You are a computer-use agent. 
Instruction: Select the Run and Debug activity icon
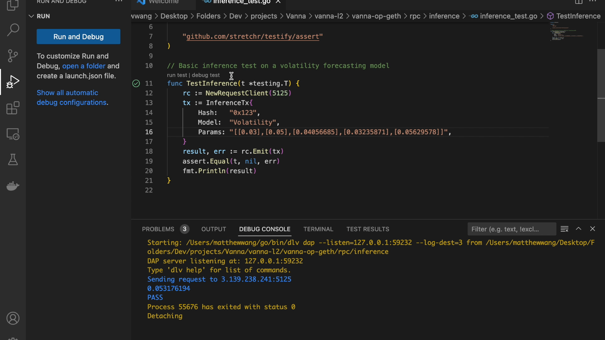(13, 82)
